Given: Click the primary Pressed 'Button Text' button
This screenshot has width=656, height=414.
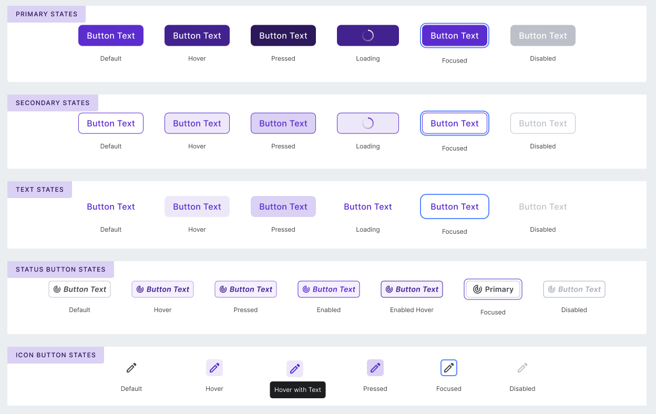Looking at the screenshot, I should (283, 36).
